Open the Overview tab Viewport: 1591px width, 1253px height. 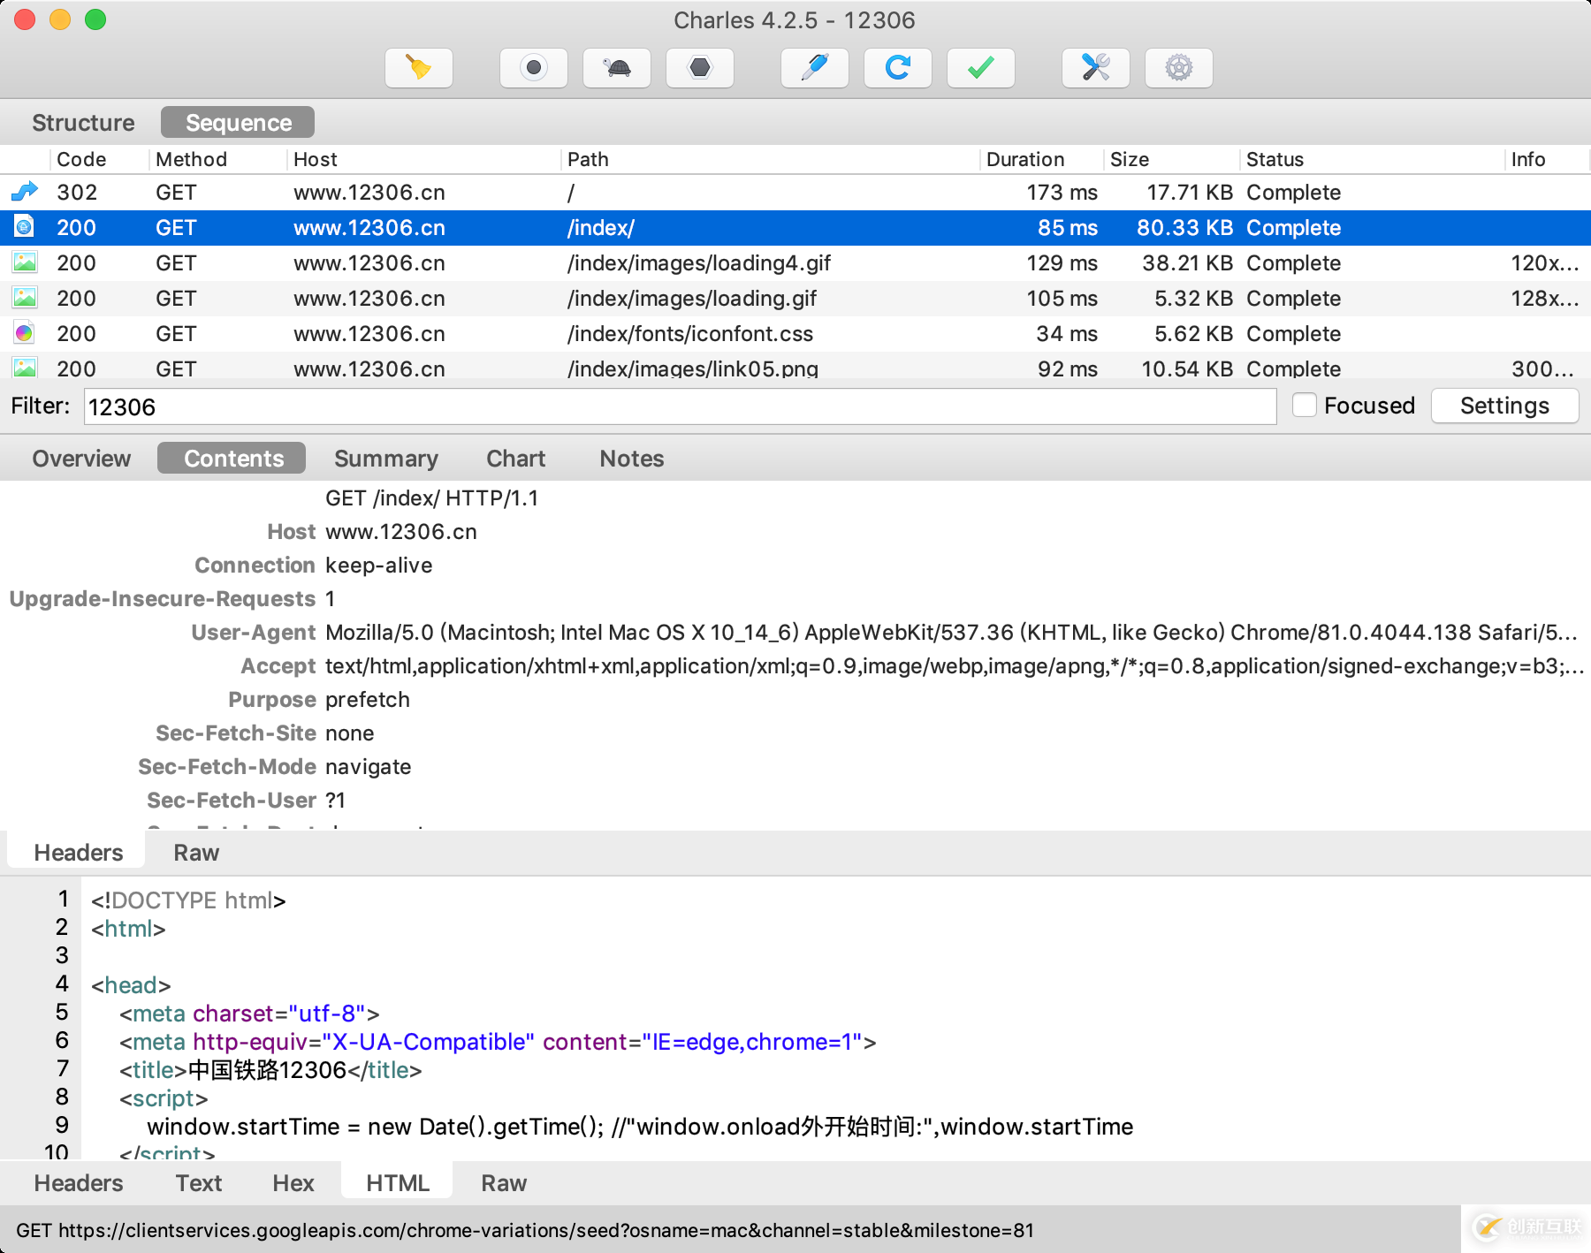tap(81, 459)
